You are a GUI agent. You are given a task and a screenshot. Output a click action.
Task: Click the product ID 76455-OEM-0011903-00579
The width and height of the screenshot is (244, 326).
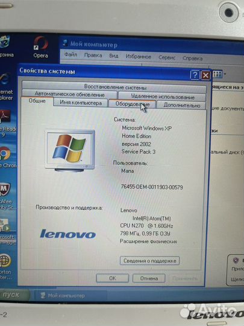[x=152, y=187]
